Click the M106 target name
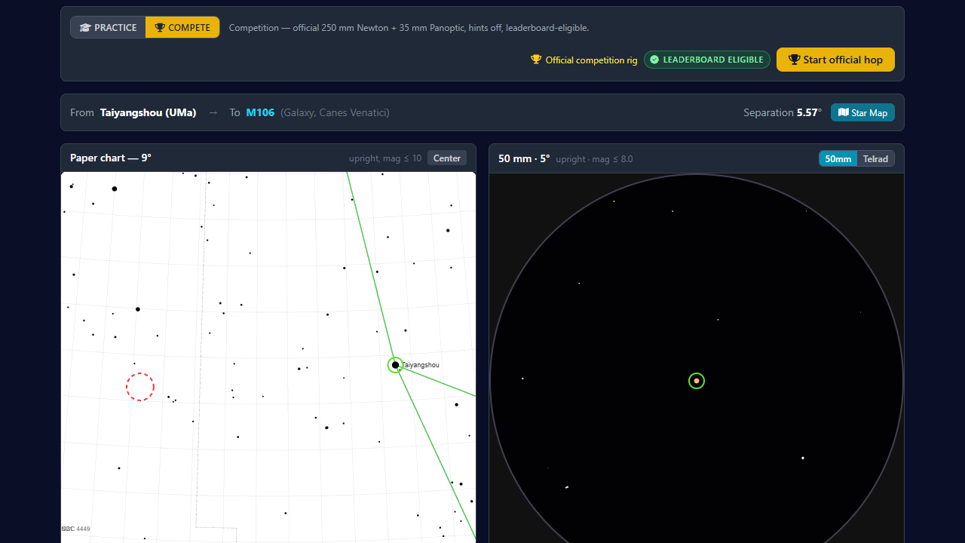The image size is (965, 543). (x=260, y=112)
